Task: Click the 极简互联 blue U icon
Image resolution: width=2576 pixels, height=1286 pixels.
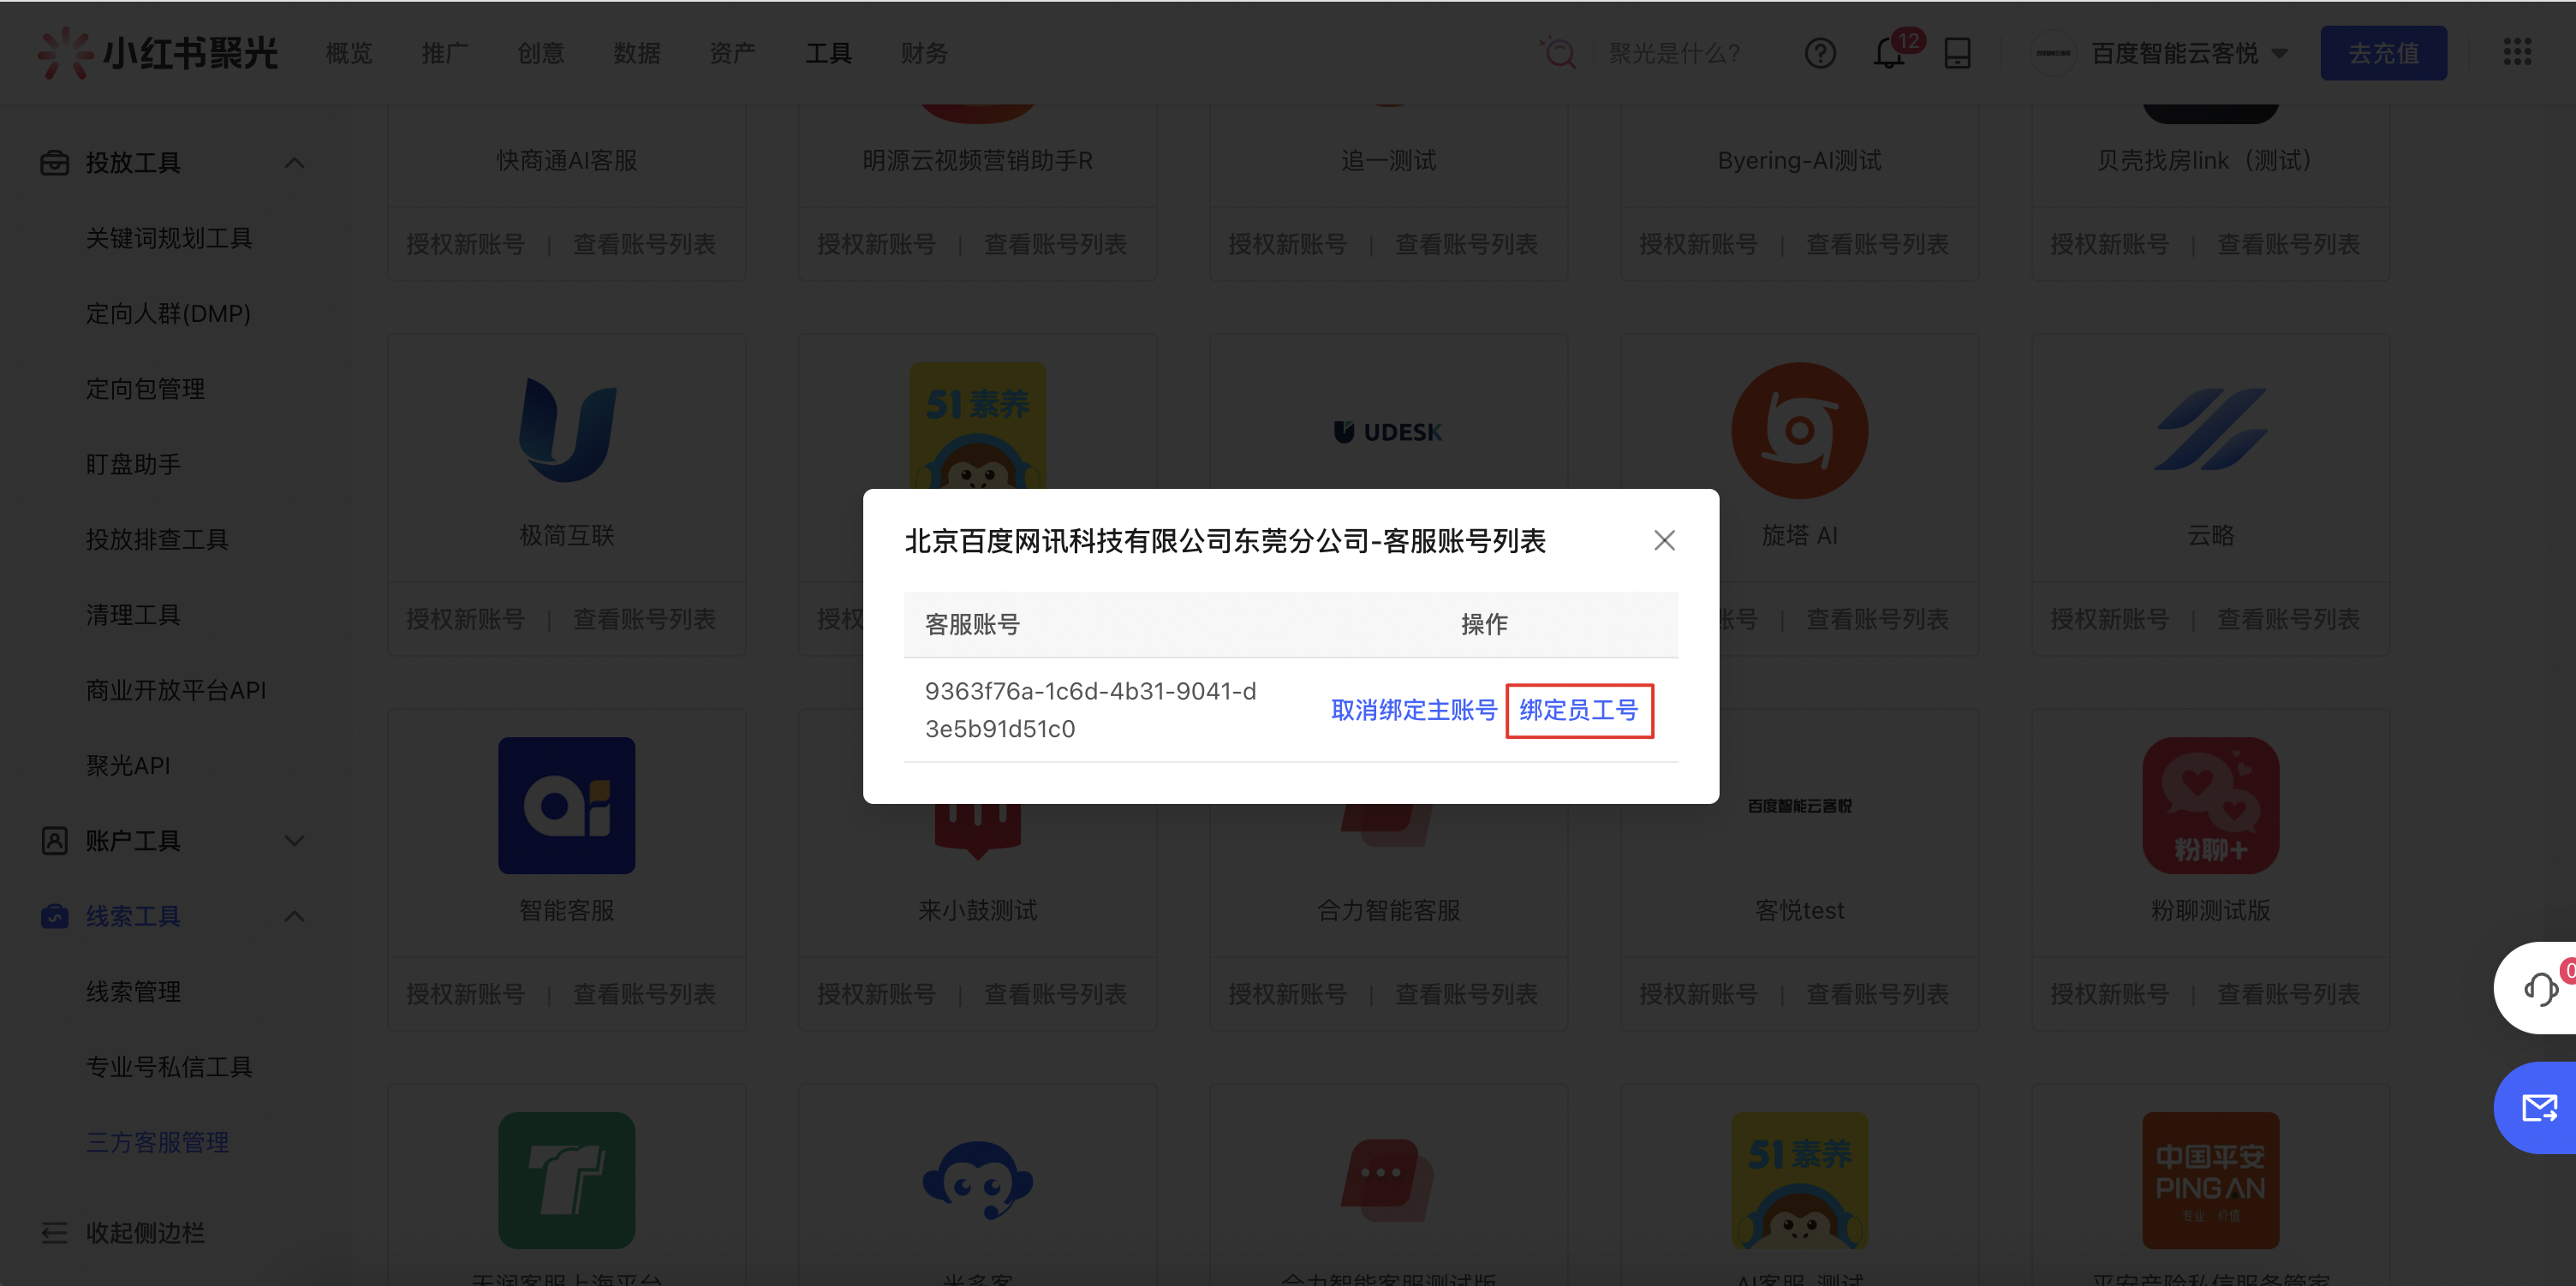Action: [x=566, y=431]
